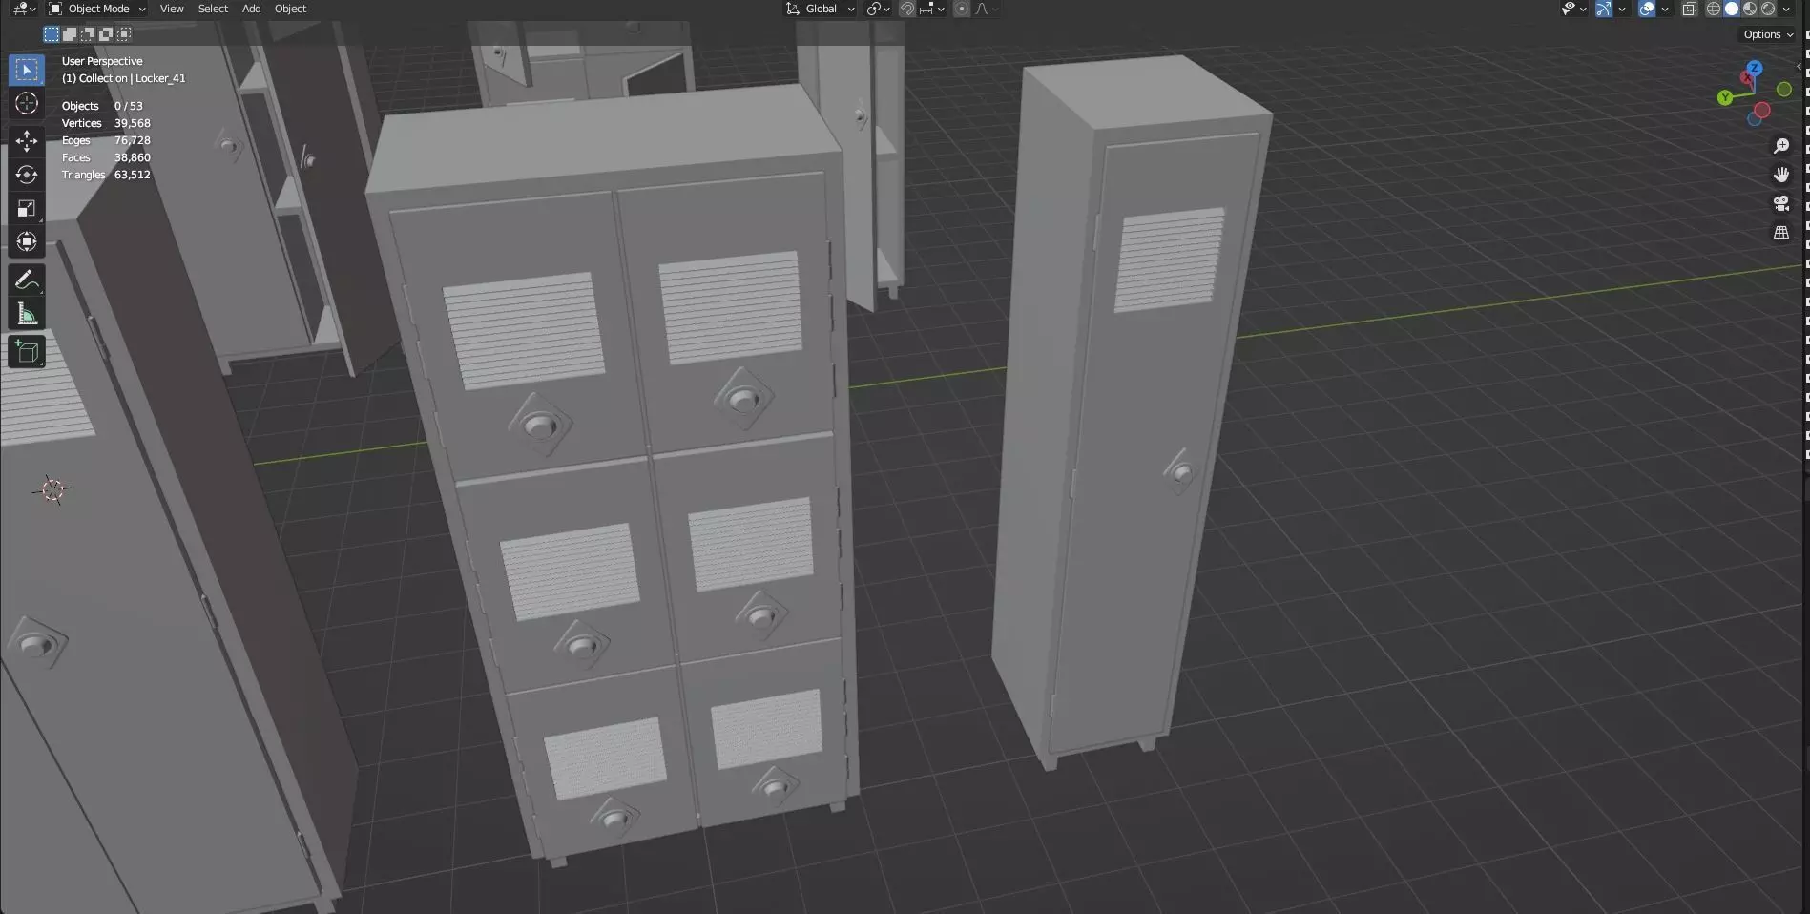Open proportional editing falloff dropdown
Screen dimensions: 1810x914
tap(987, 9)
